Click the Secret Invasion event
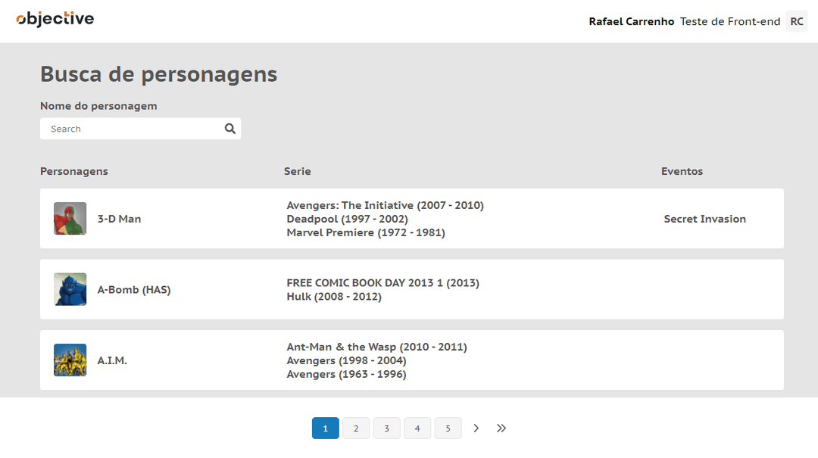Screen dimensions: 818x458 pyautogui.click(x=705, y=219)
